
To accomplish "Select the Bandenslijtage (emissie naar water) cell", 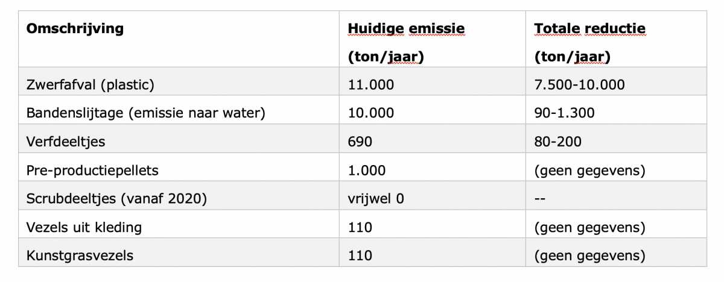I will coord(145,113).
